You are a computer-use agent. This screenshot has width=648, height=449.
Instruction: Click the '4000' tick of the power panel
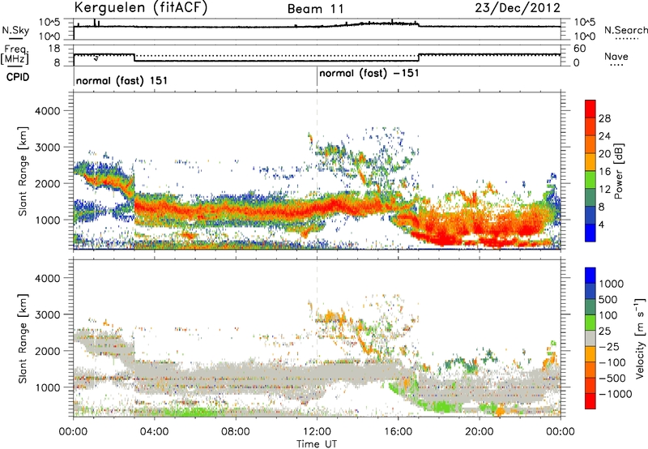coord(47,111)
